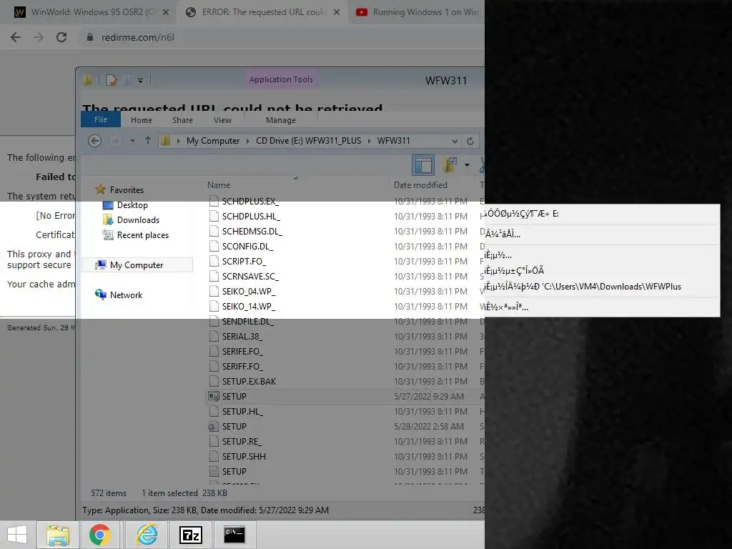Screen dimensions: 732x549
Task: Refresh the Explorer folder view
Action: [470, 141]
